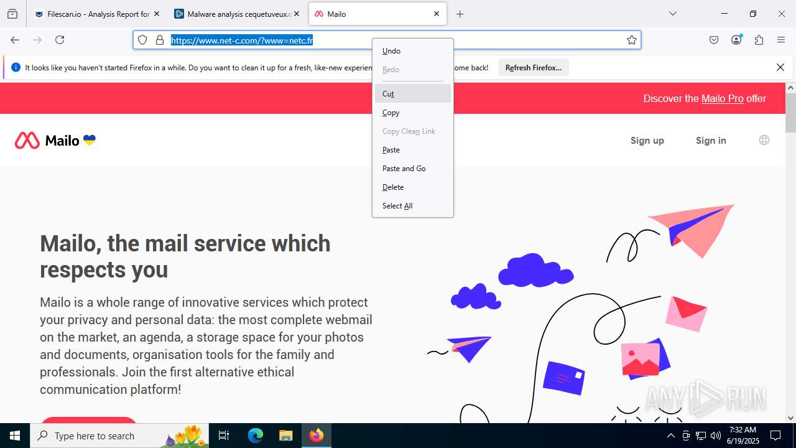Choose Delete in context menu
796x448 pixels.
tap(413, 187)
